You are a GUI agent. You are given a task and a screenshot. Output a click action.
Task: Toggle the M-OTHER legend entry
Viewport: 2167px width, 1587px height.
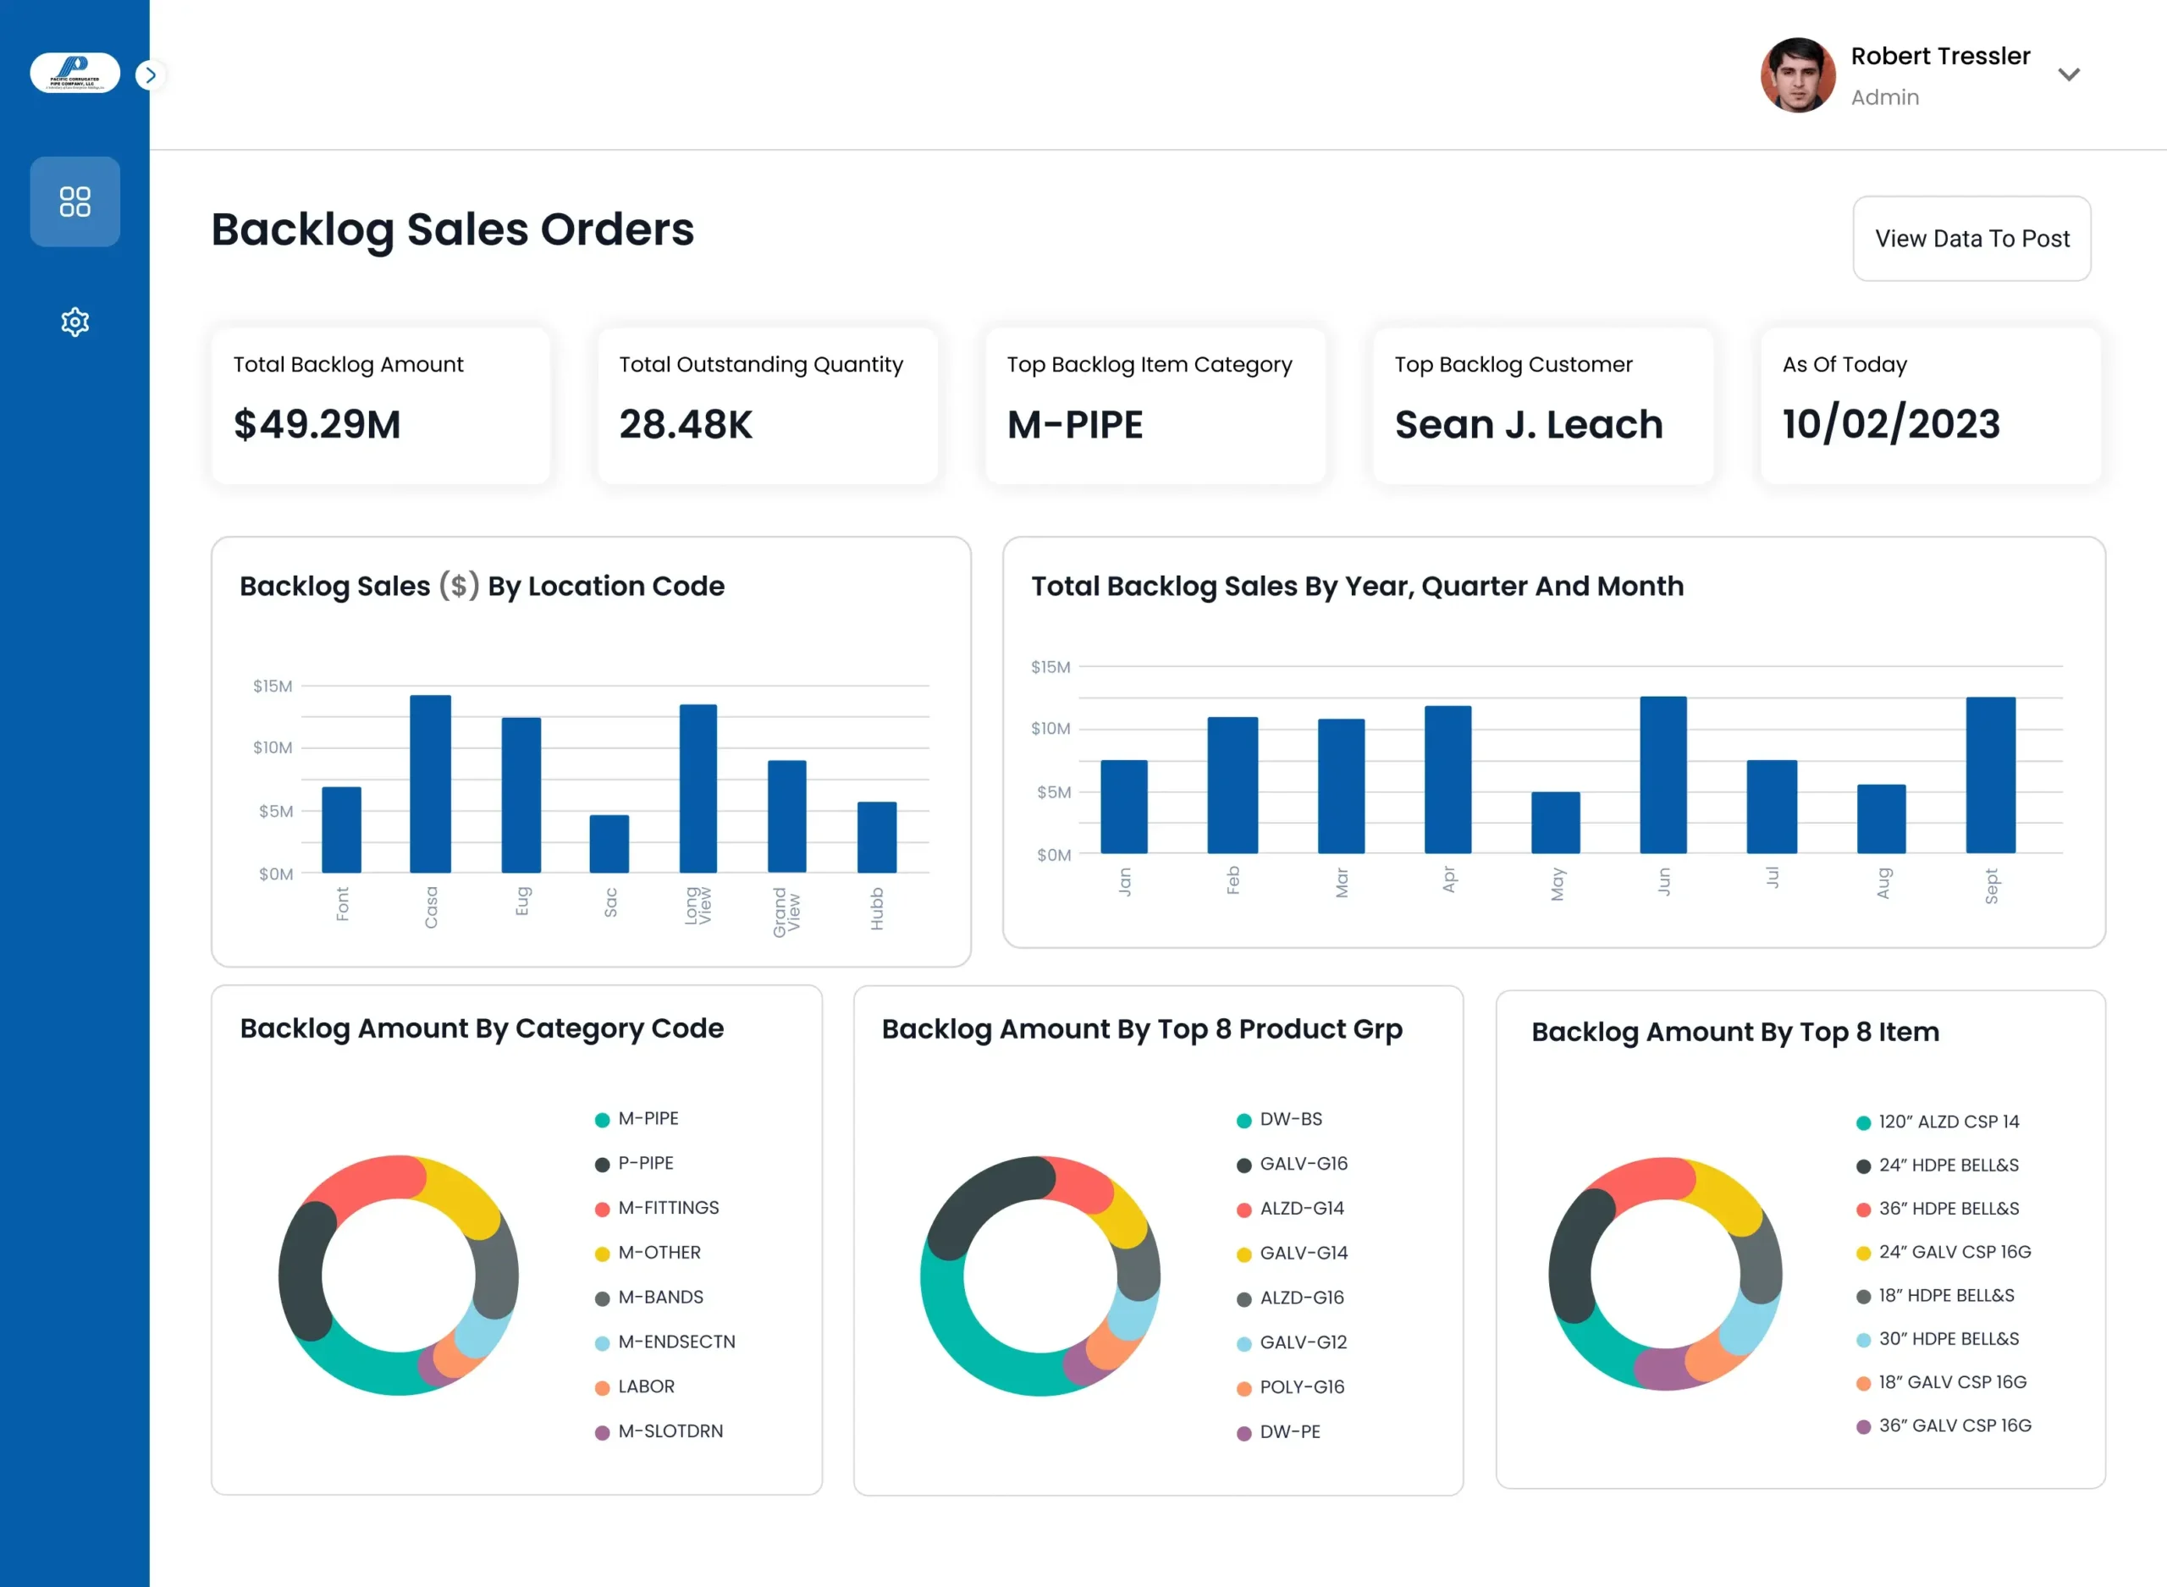pyautogui.click(x=648, y=1253)
